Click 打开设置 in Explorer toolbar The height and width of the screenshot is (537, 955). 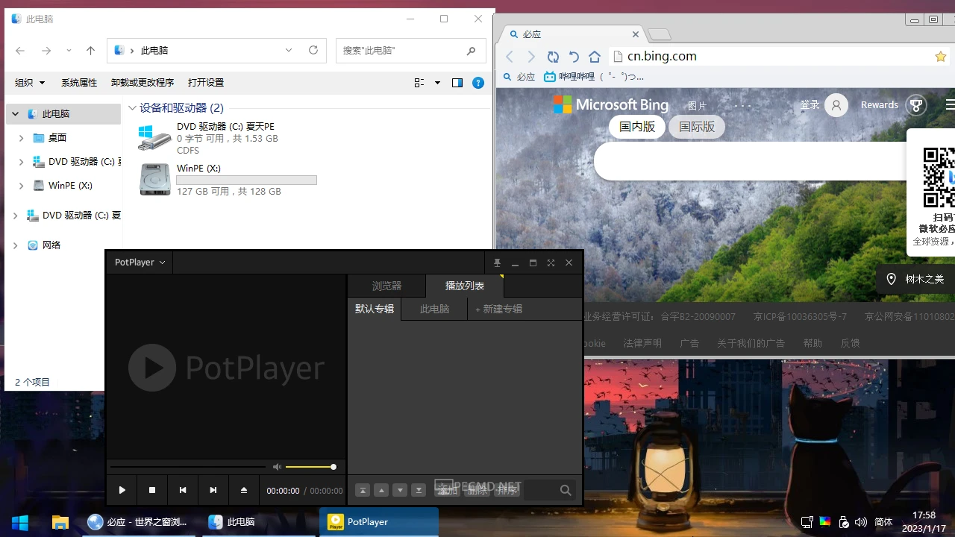pos(206,83)
